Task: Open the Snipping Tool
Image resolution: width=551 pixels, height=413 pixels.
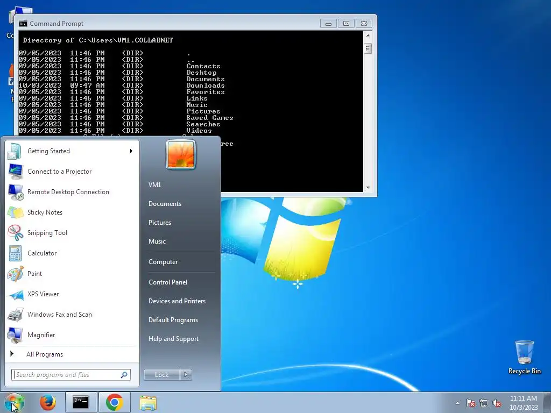Action: [72, 232]
